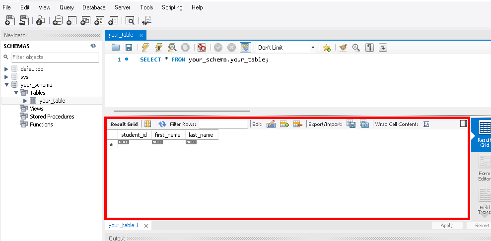Refresh result grid data icon

pyautogui.click(x=162, y=124)
